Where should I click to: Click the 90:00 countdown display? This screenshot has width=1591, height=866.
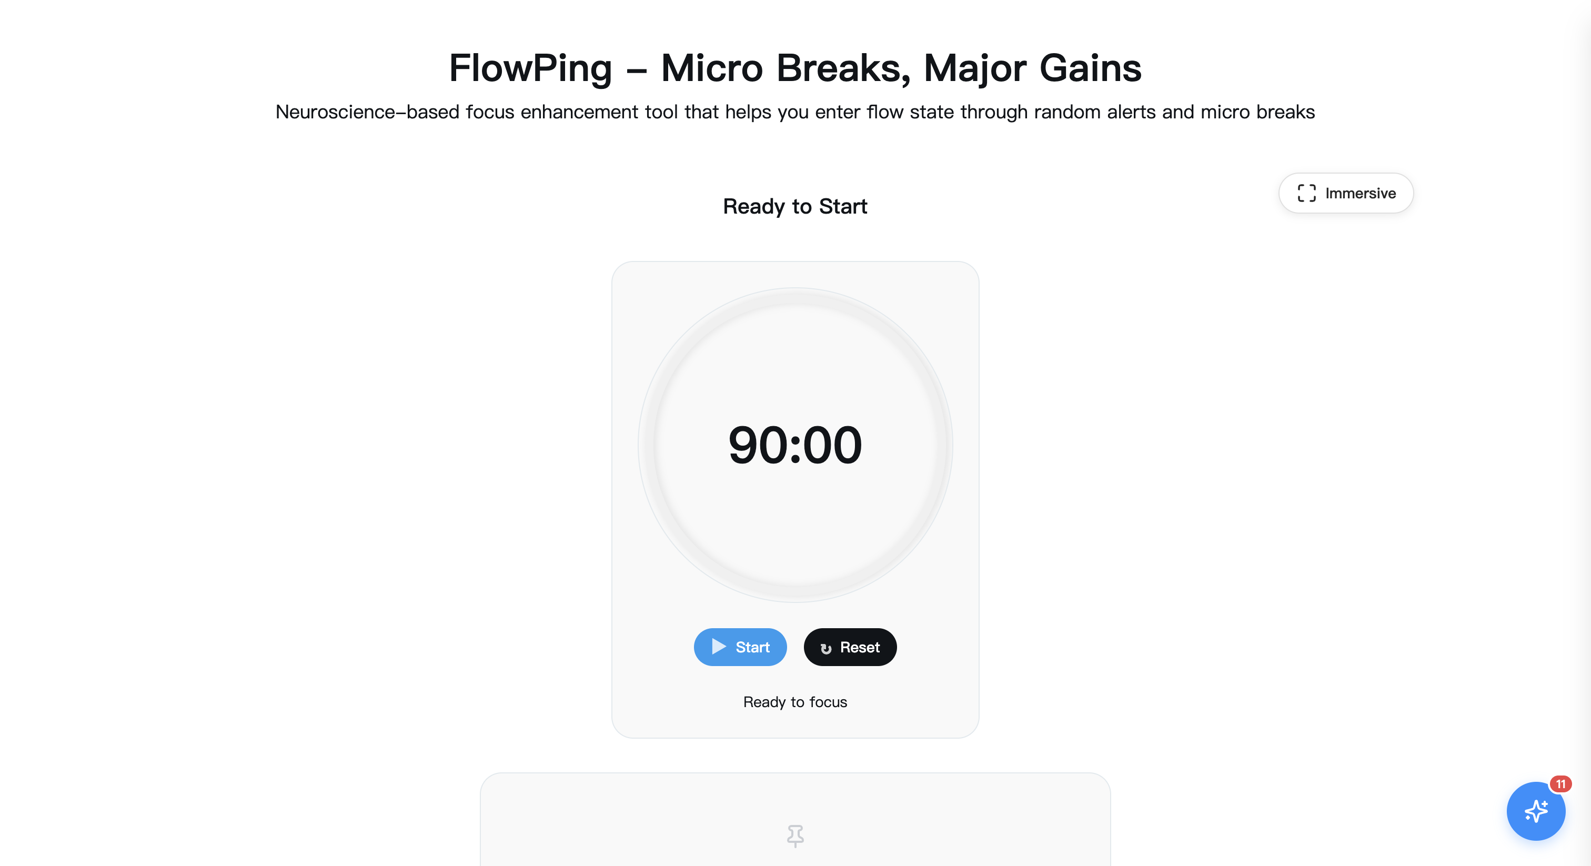(x=795, y=445)
